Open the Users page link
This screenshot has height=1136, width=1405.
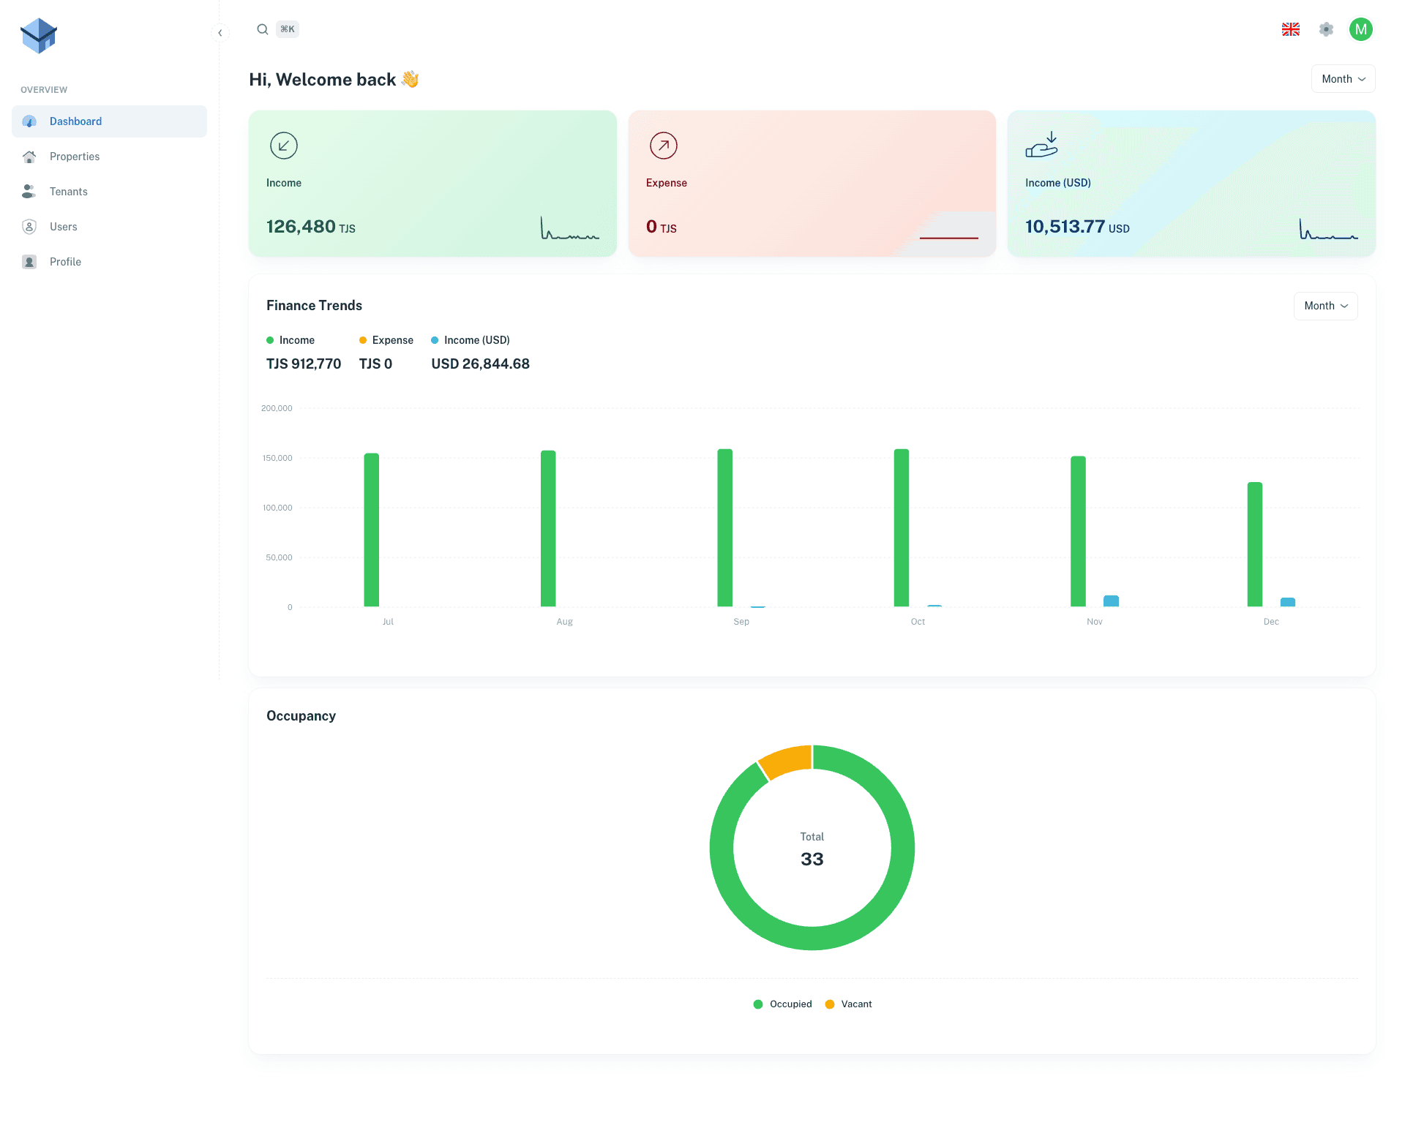click(x=64, y=227)
